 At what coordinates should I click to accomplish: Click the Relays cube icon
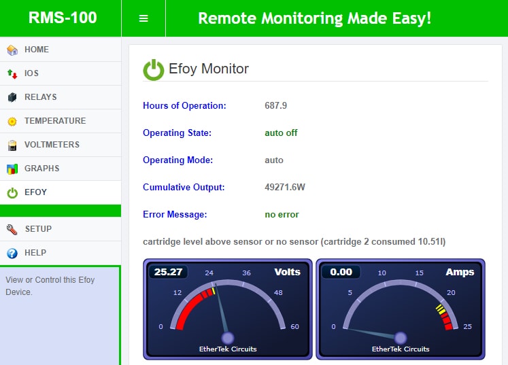click(x=12, y=97)
